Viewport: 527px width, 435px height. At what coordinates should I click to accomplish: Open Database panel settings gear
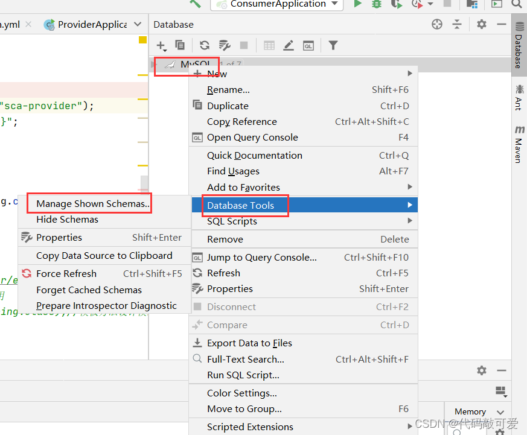[481, 24]
